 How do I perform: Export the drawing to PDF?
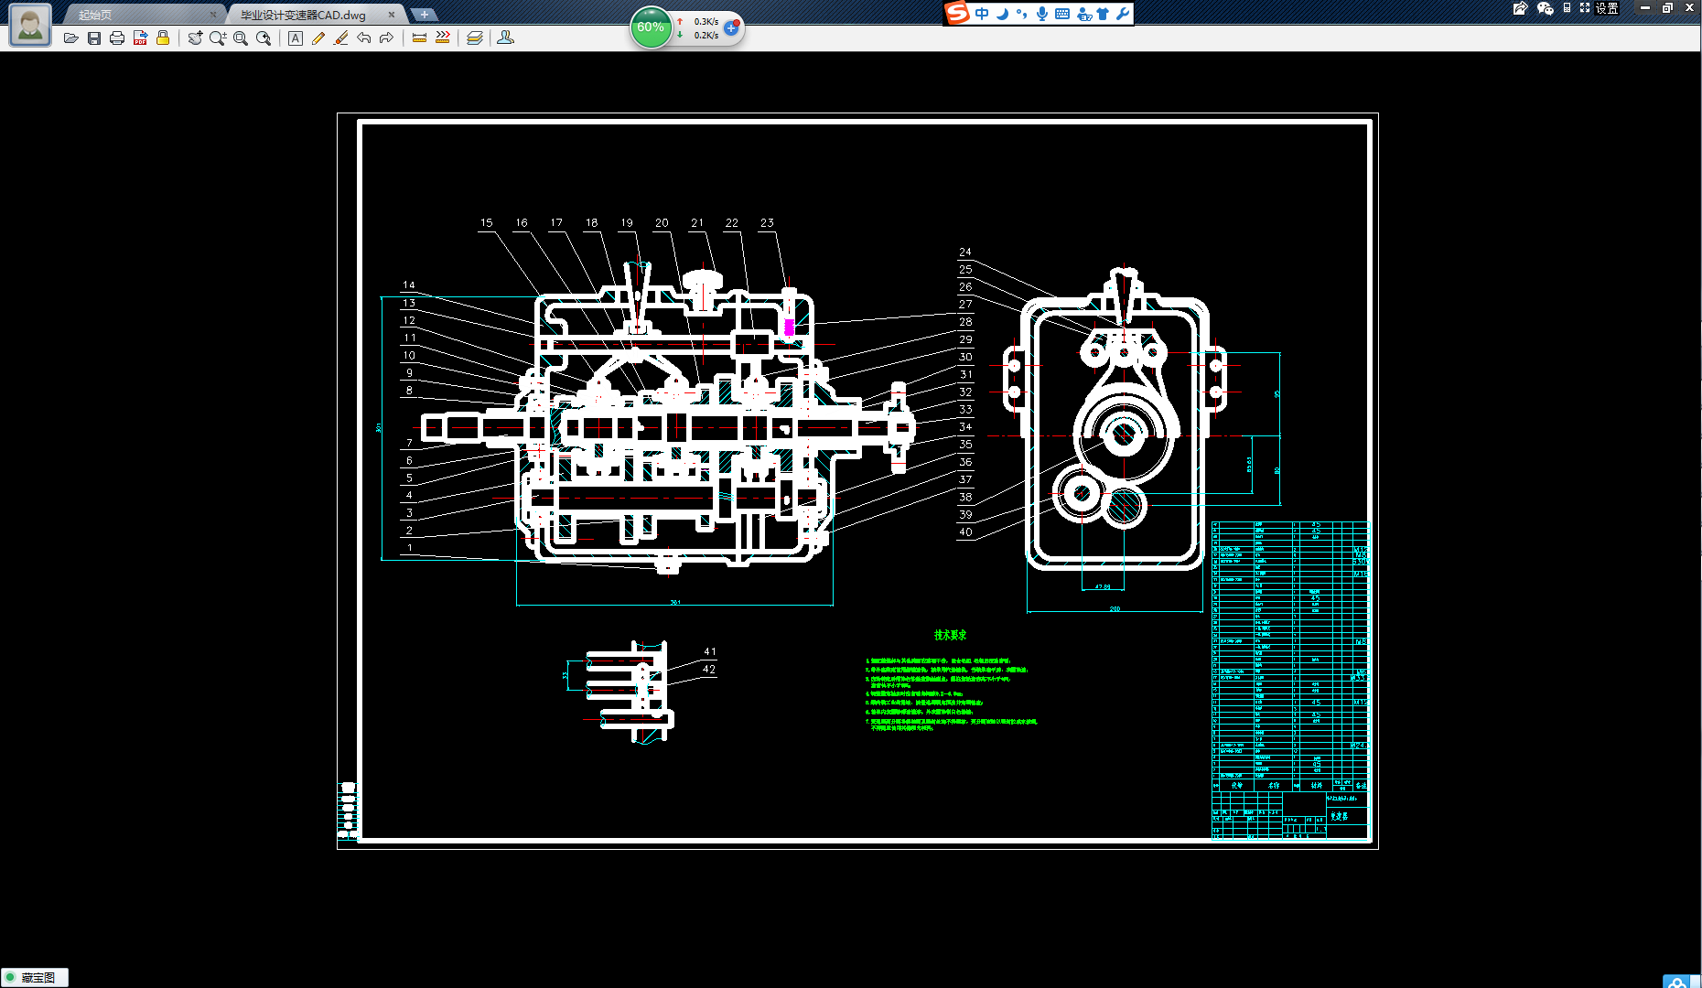point(139,38)
